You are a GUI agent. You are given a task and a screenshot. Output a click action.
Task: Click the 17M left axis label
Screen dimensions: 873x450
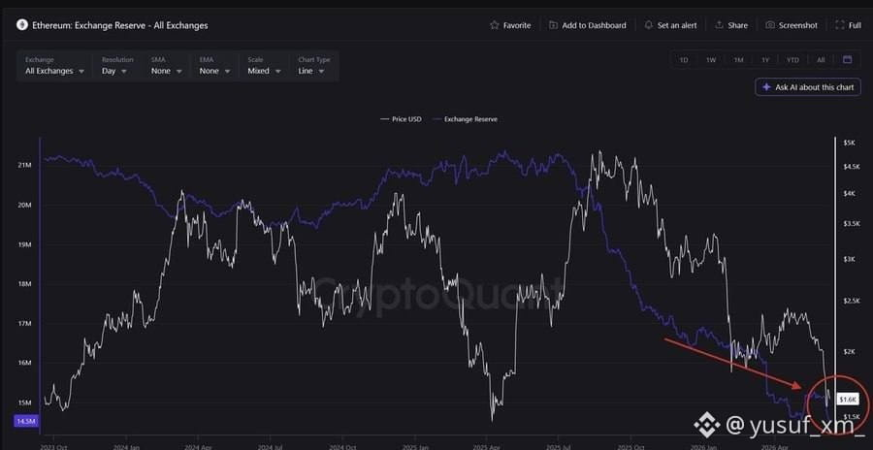25,324
